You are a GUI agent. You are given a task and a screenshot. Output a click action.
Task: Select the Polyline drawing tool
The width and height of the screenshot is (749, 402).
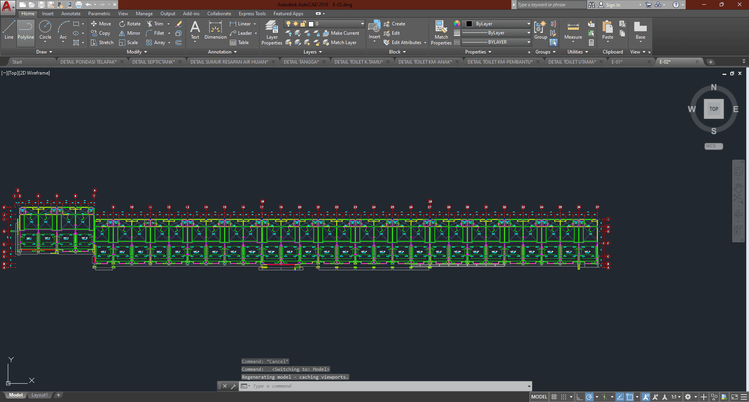pyautogui.click(x=26, y=31)
